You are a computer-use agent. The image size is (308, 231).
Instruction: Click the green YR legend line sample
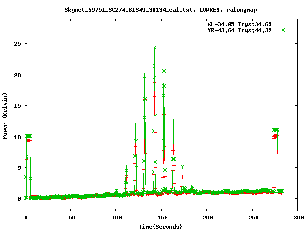point(283,30)
